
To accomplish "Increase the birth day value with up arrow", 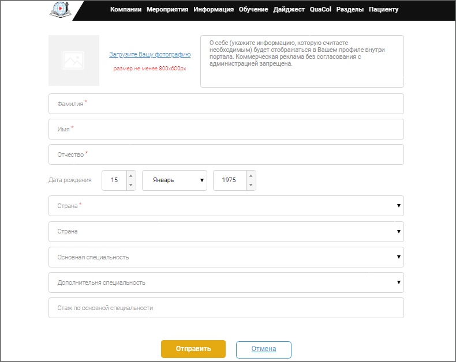I will pyautogui.click(x=131, y=176).
